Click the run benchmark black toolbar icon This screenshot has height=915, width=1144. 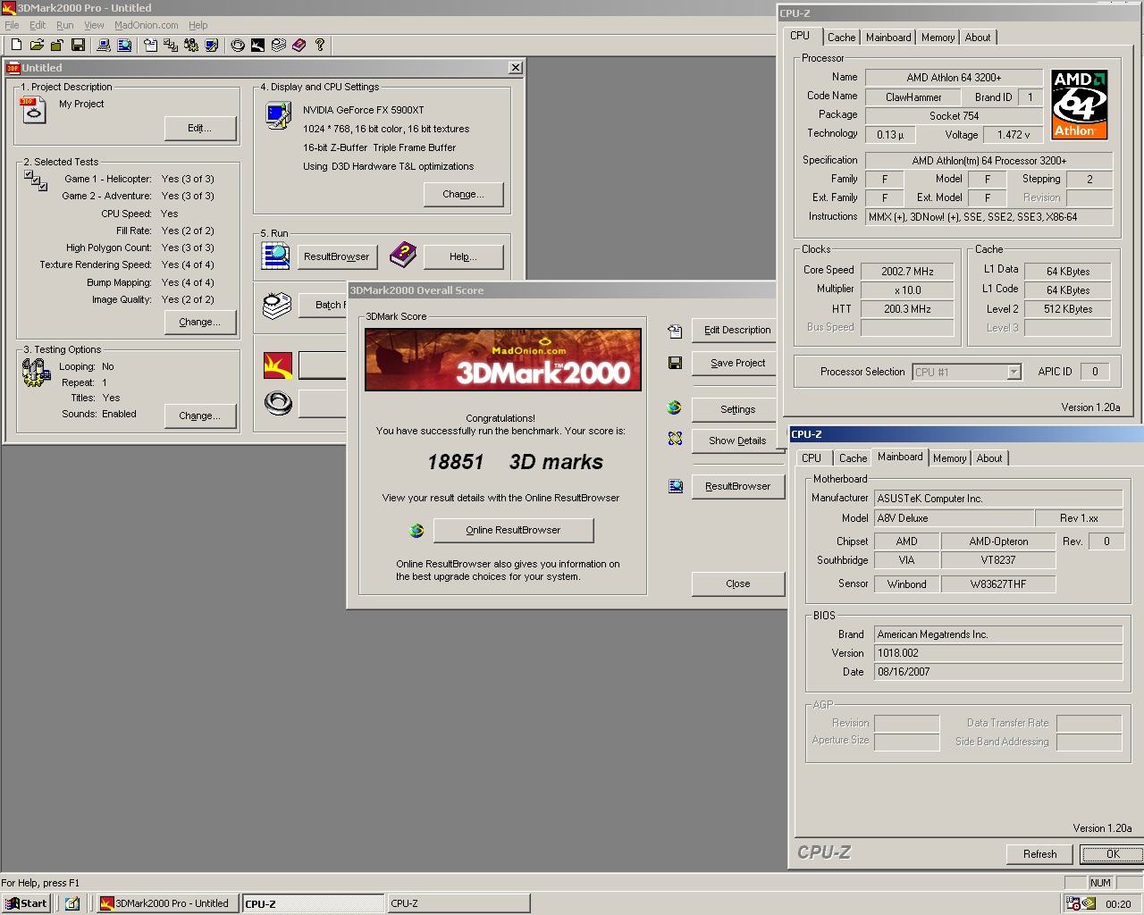pyautogui.click(x=258, y=45)
